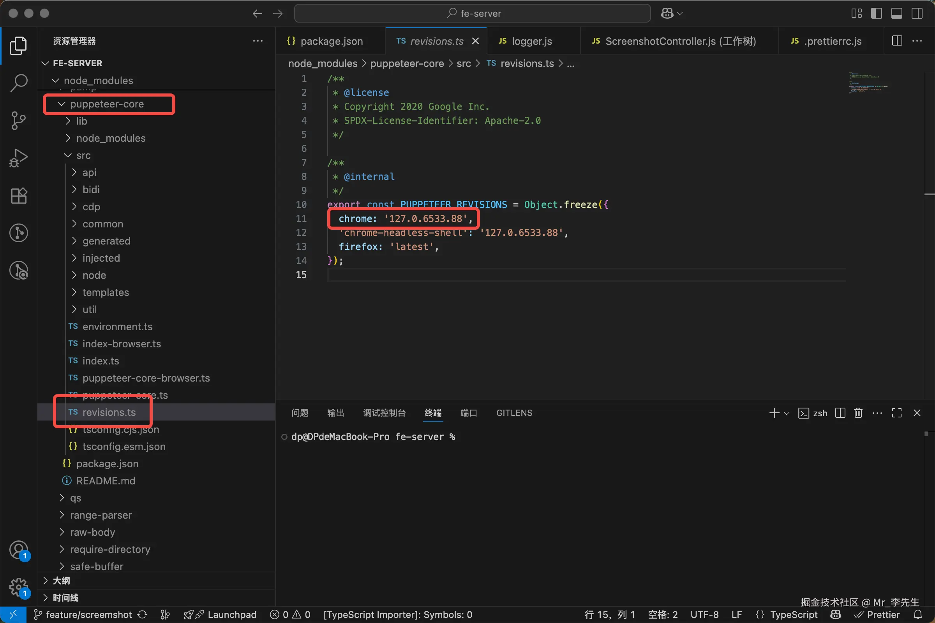Click the fe-server command center search box
Viewport: 935px width, 623px height.
pyautogui.click(x=472, y=14)
